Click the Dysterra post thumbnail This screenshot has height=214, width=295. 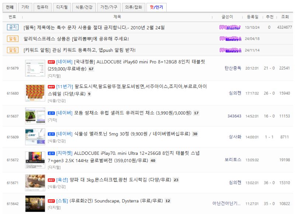click(x=35, y=204)
